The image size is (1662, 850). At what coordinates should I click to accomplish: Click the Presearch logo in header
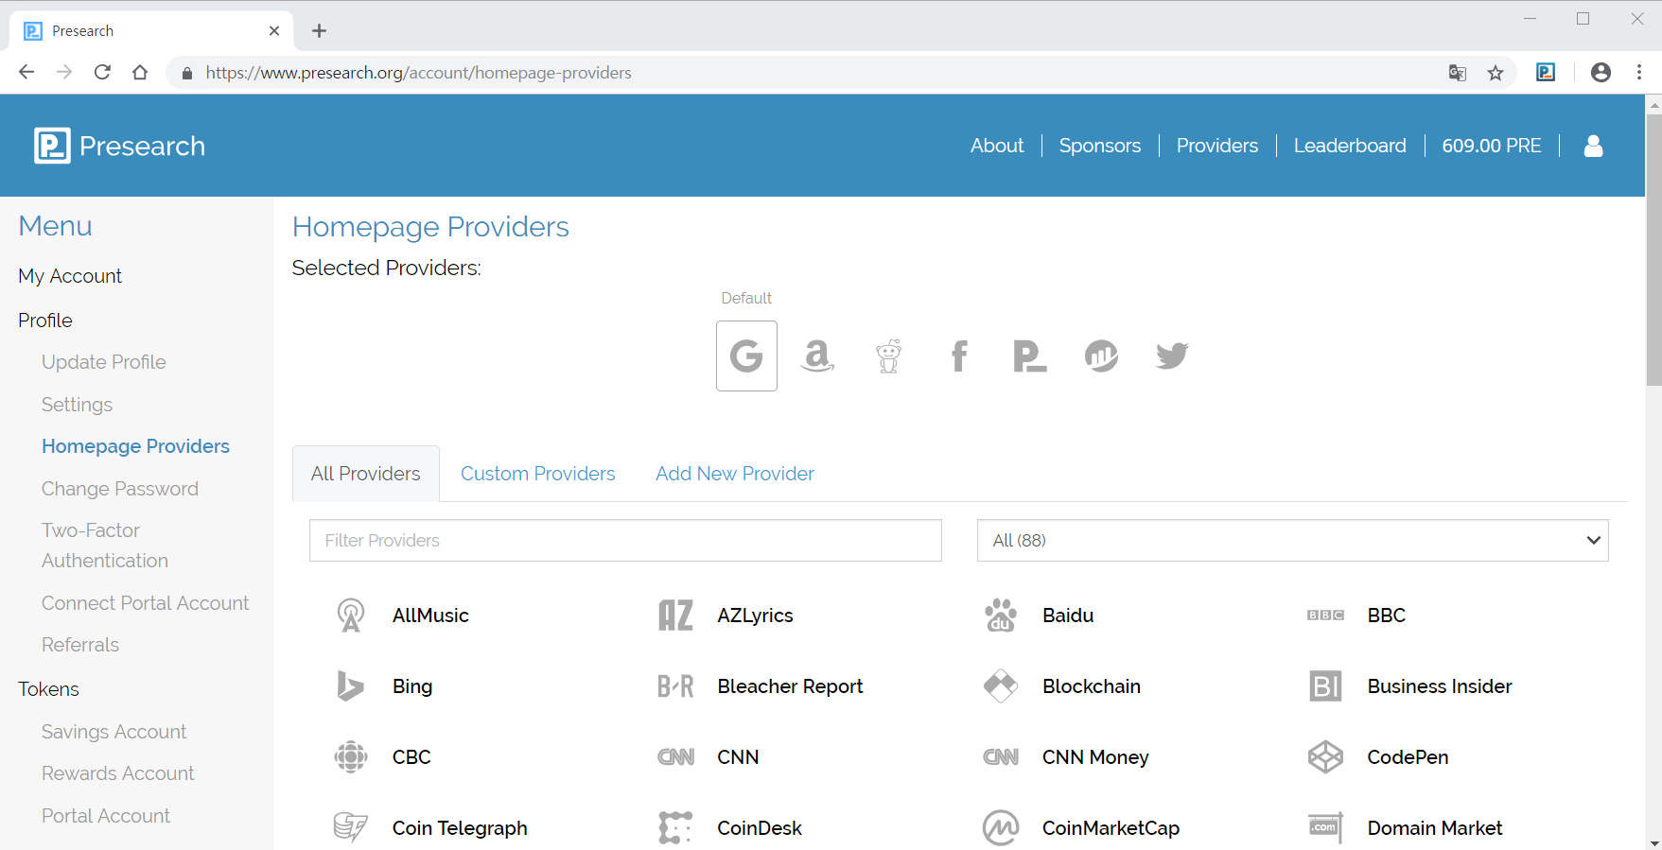pyautogui.click(x=120, y=146)
